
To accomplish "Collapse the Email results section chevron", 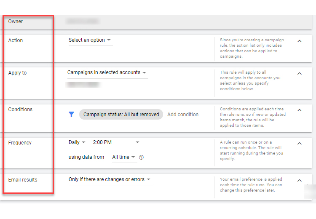I will click(x=300, y=181).
